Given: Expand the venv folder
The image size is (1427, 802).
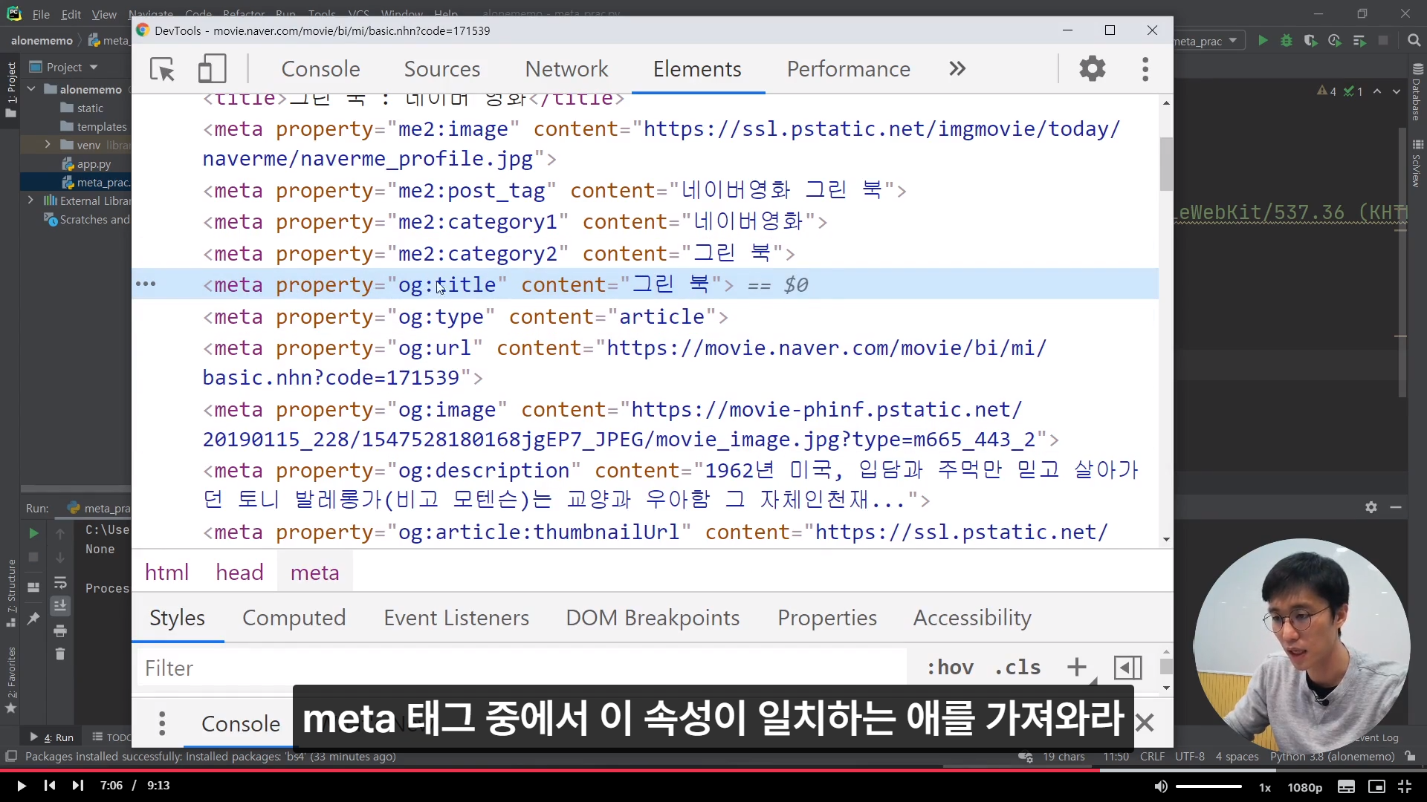Looking at the screenshot, I should pyautogui.click(x=48, y=145).
